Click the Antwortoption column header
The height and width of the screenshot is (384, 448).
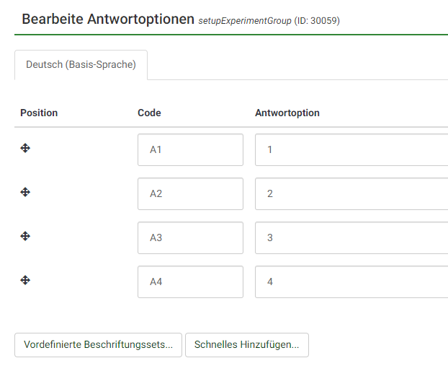tap(287, 113)
